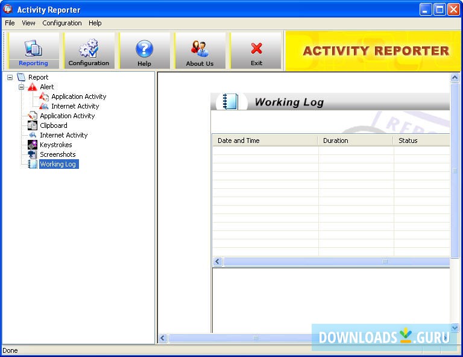Viewport: 463px width, 357px height.
Task: Click the red X Exit icon
Action: point(256,48)
